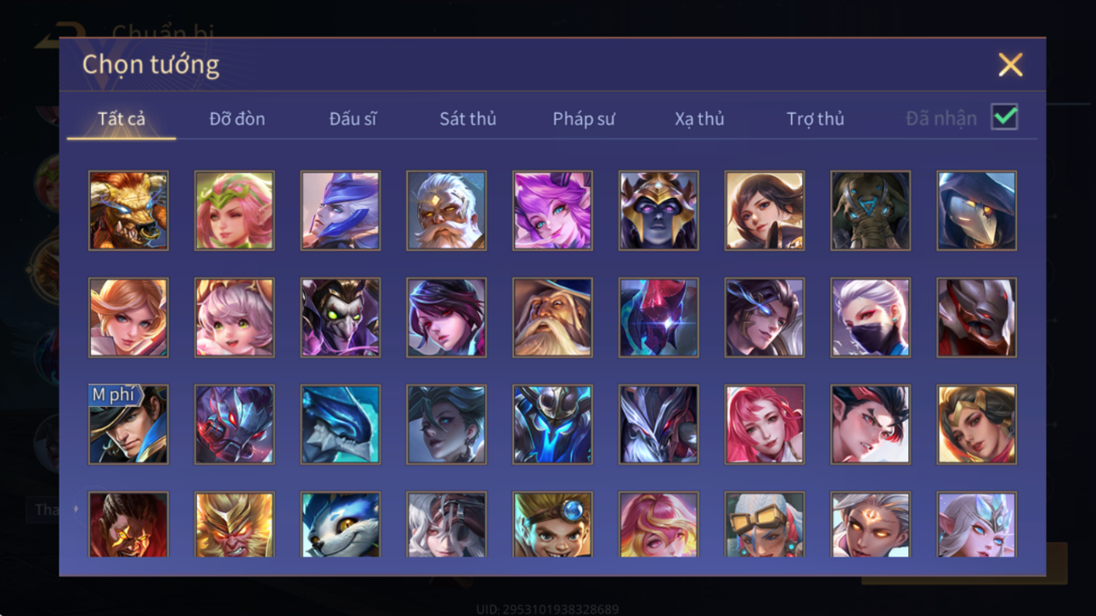Close the Chọn tướng dialog
The width and height of the screenshot is (1096, 616).
[1010, 65]
